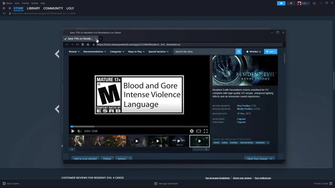Select the first screenshot thumbnail
This screenshot has width=335, height=188.
tap(76, 141)
